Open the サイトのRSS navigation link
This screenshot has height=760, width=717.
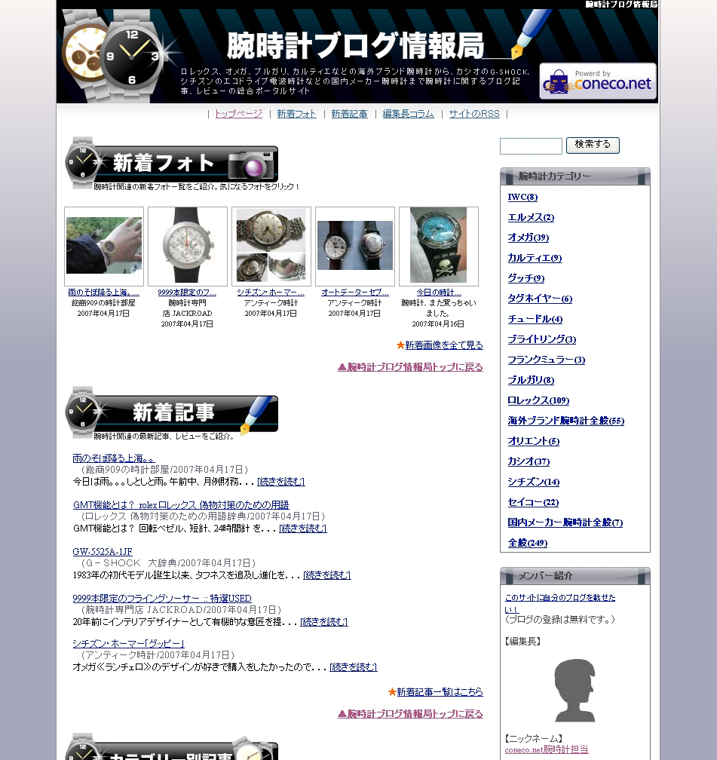tap(474, 114)
